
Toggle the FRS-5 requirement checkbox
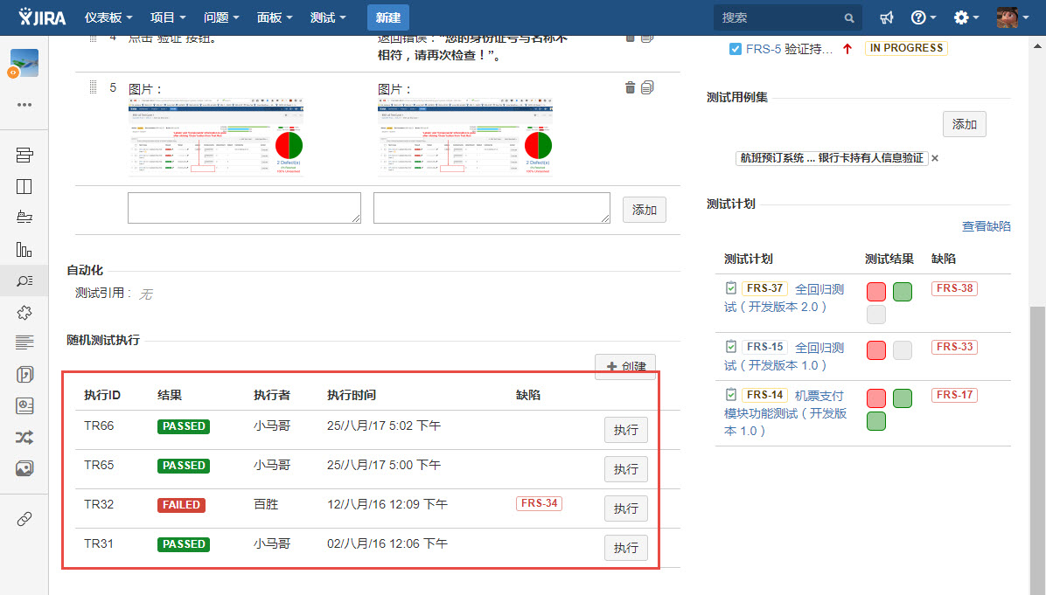pyautogui.click(x=736, y=49)
